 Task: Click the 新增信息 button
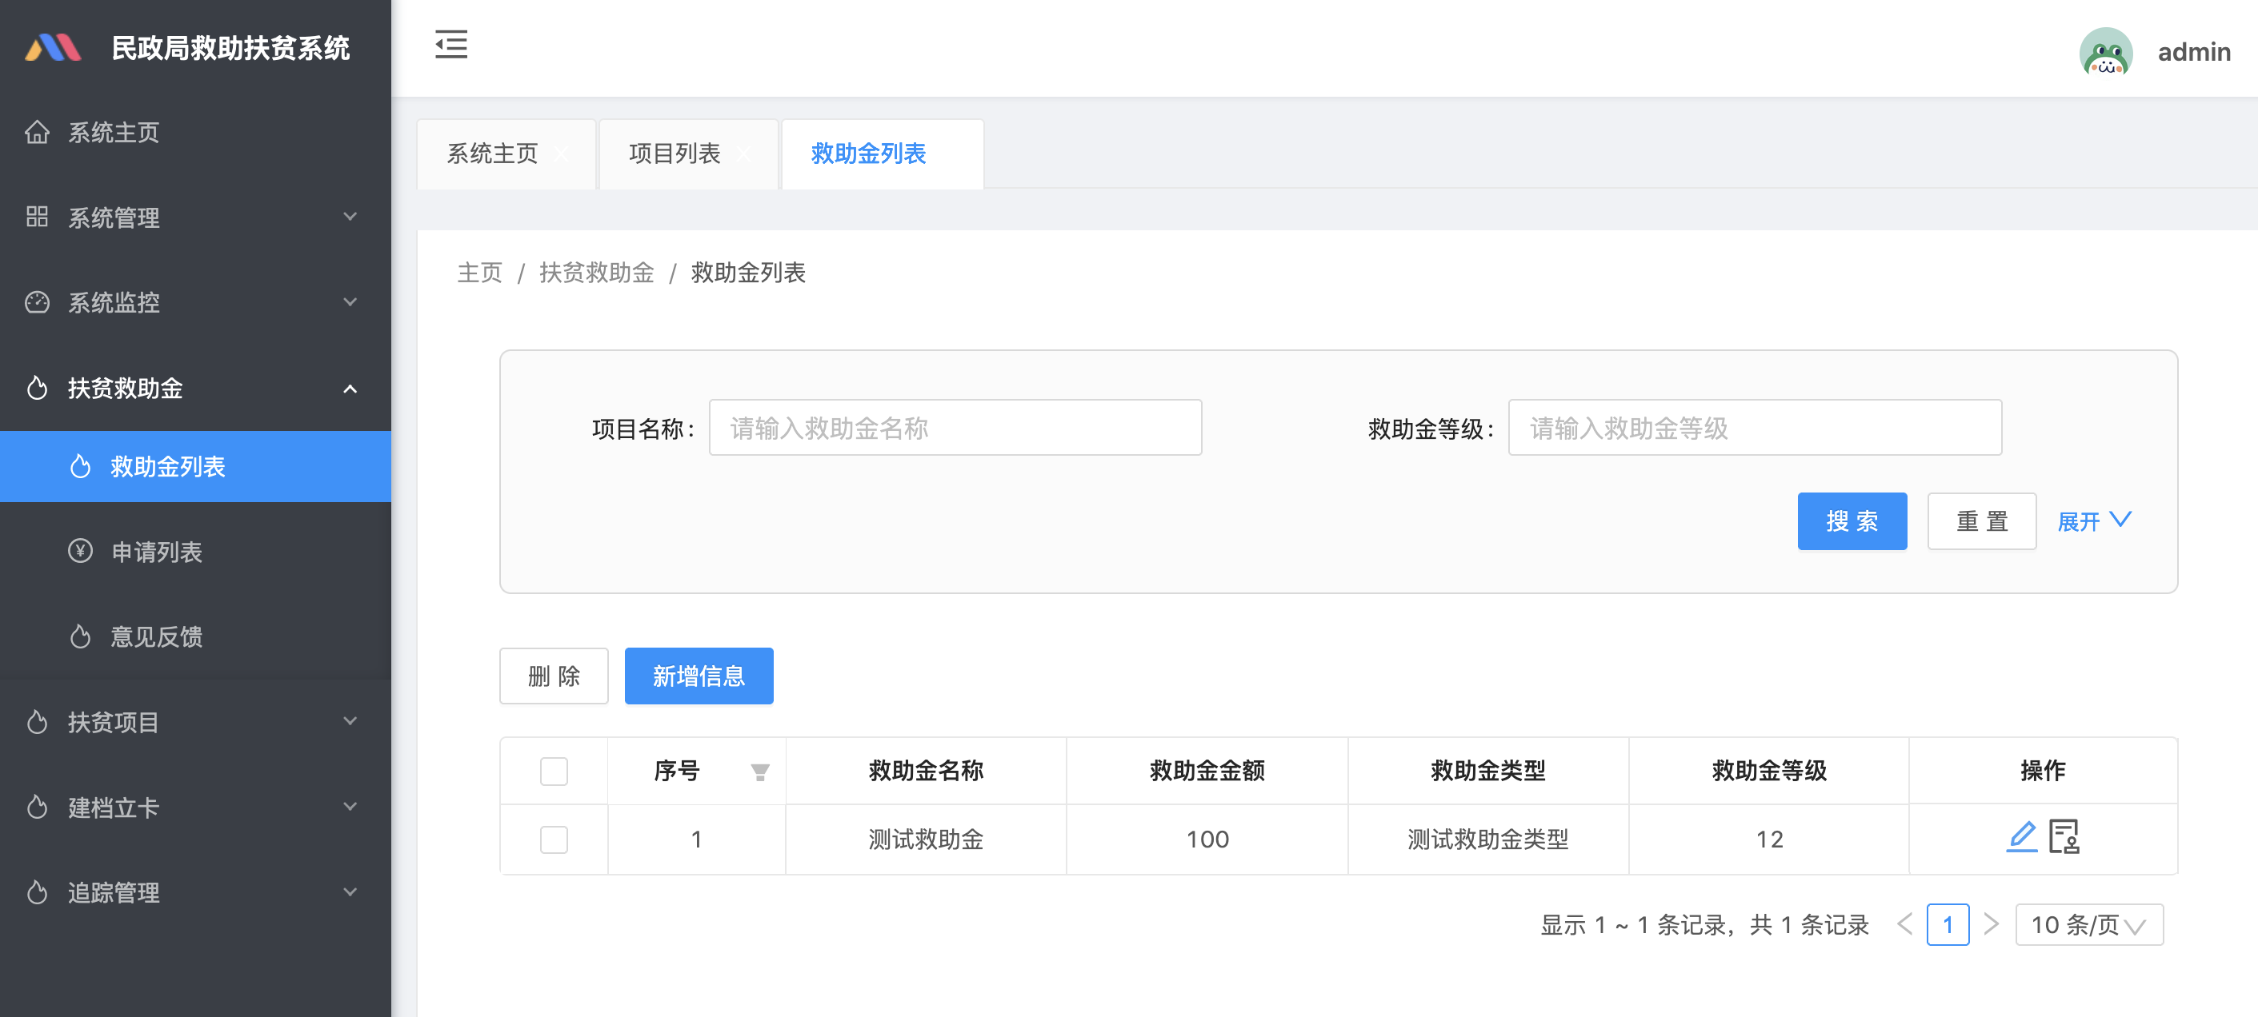point(699,676)
